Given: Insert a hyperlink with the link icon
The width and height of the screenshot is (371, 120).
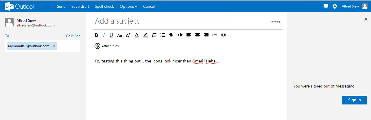Looking at the screenshot, I should [215, 35].
